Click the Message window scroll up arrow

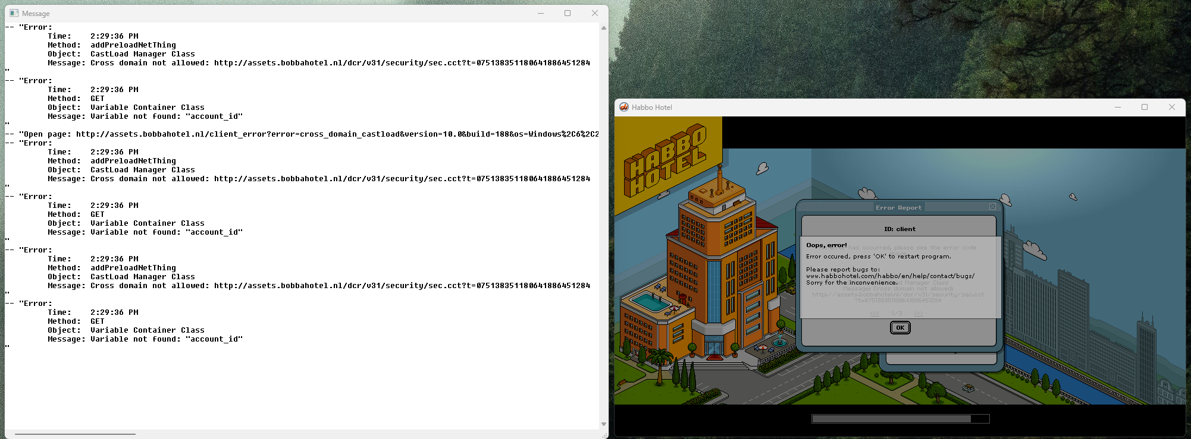[x=604, y=28]
